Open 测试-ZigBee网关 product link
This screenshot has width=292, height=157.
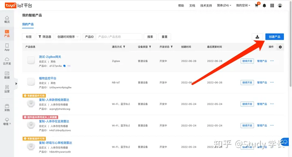(x=50, y=57)
